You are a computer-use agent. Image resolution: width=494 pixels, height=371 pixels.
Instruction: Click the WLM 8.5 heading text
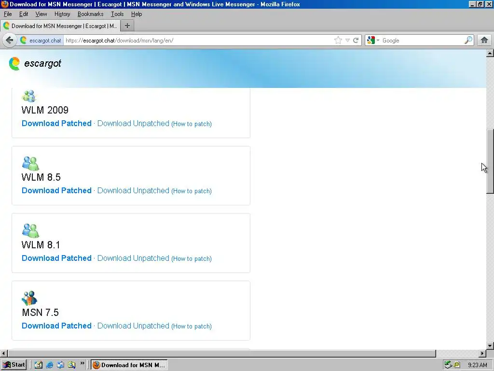click(41, 177)
